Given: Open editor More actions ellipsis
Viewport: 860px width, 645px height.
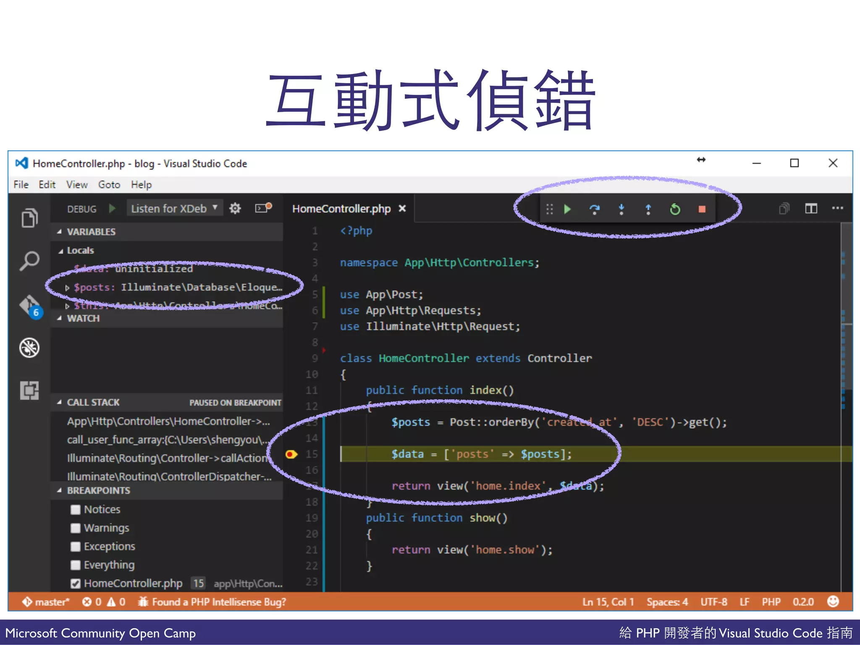Looking at the screenshot, I should (837, 208).
